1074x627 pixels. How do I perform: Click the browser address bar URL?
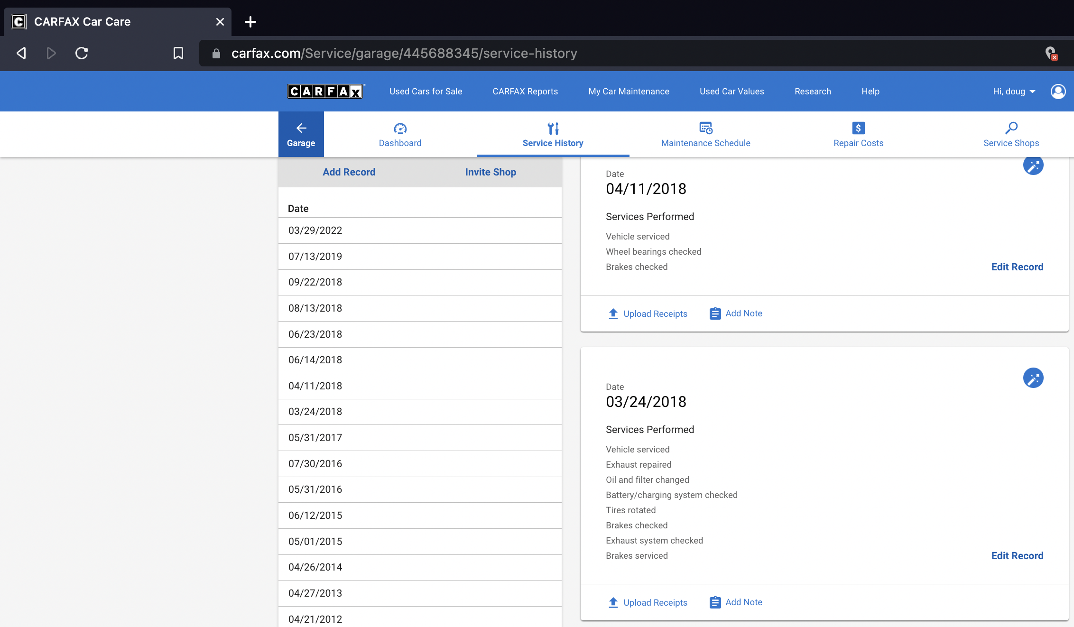pos(404,53)
